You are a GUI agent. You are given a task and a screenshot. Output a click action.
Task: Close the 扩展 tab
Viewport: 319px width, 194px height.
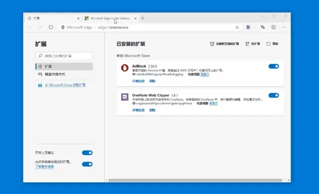[78, 18]
